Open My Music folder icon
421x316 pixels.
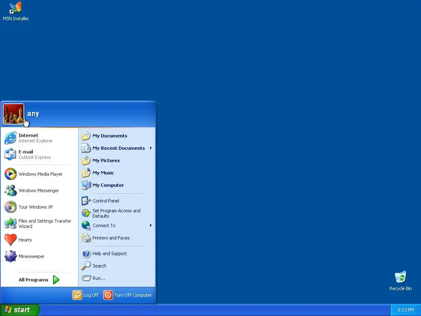86,173
